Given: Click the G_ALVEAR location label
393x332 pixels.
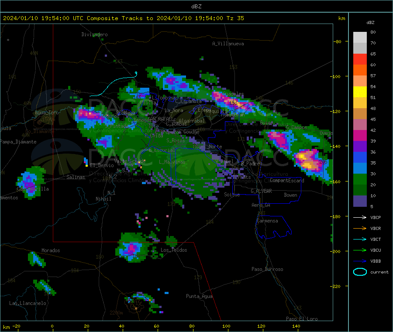Looking at the screenshot, I should pos(261,191).
